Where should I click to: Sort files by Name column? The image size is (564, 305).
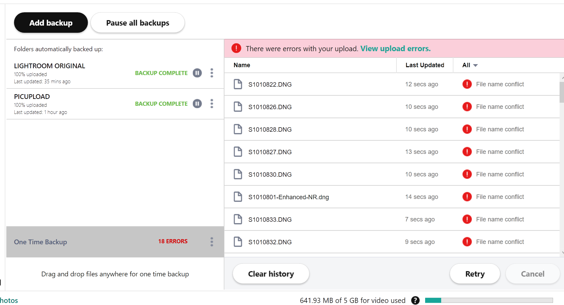(x=242, y=65)
